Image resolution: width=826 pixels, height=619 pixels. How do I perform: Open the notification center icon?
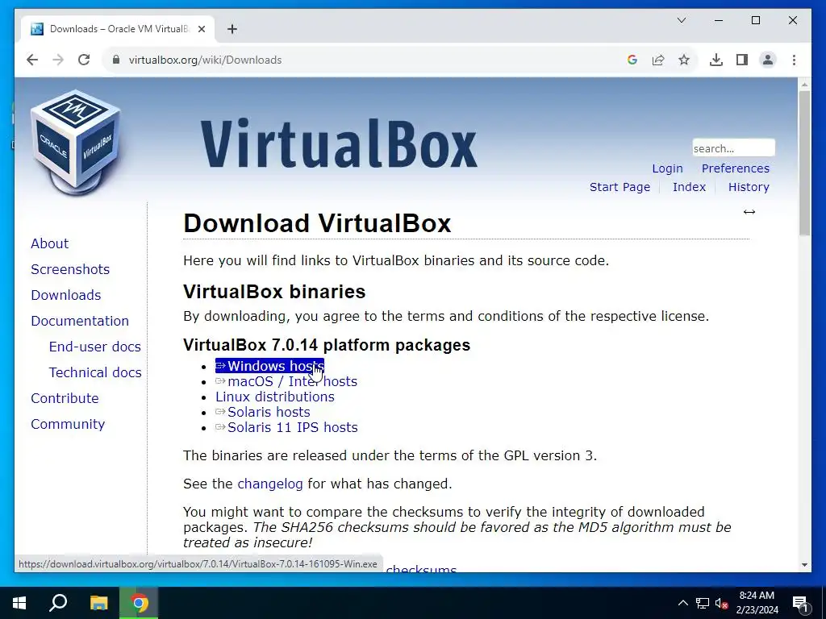800,603
